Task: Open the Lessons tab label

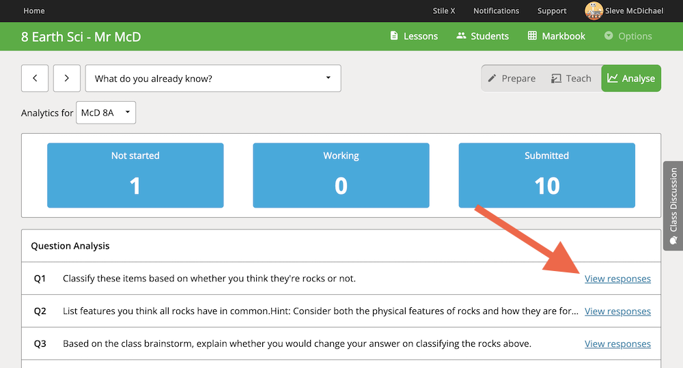Action: tap(420, 36)
